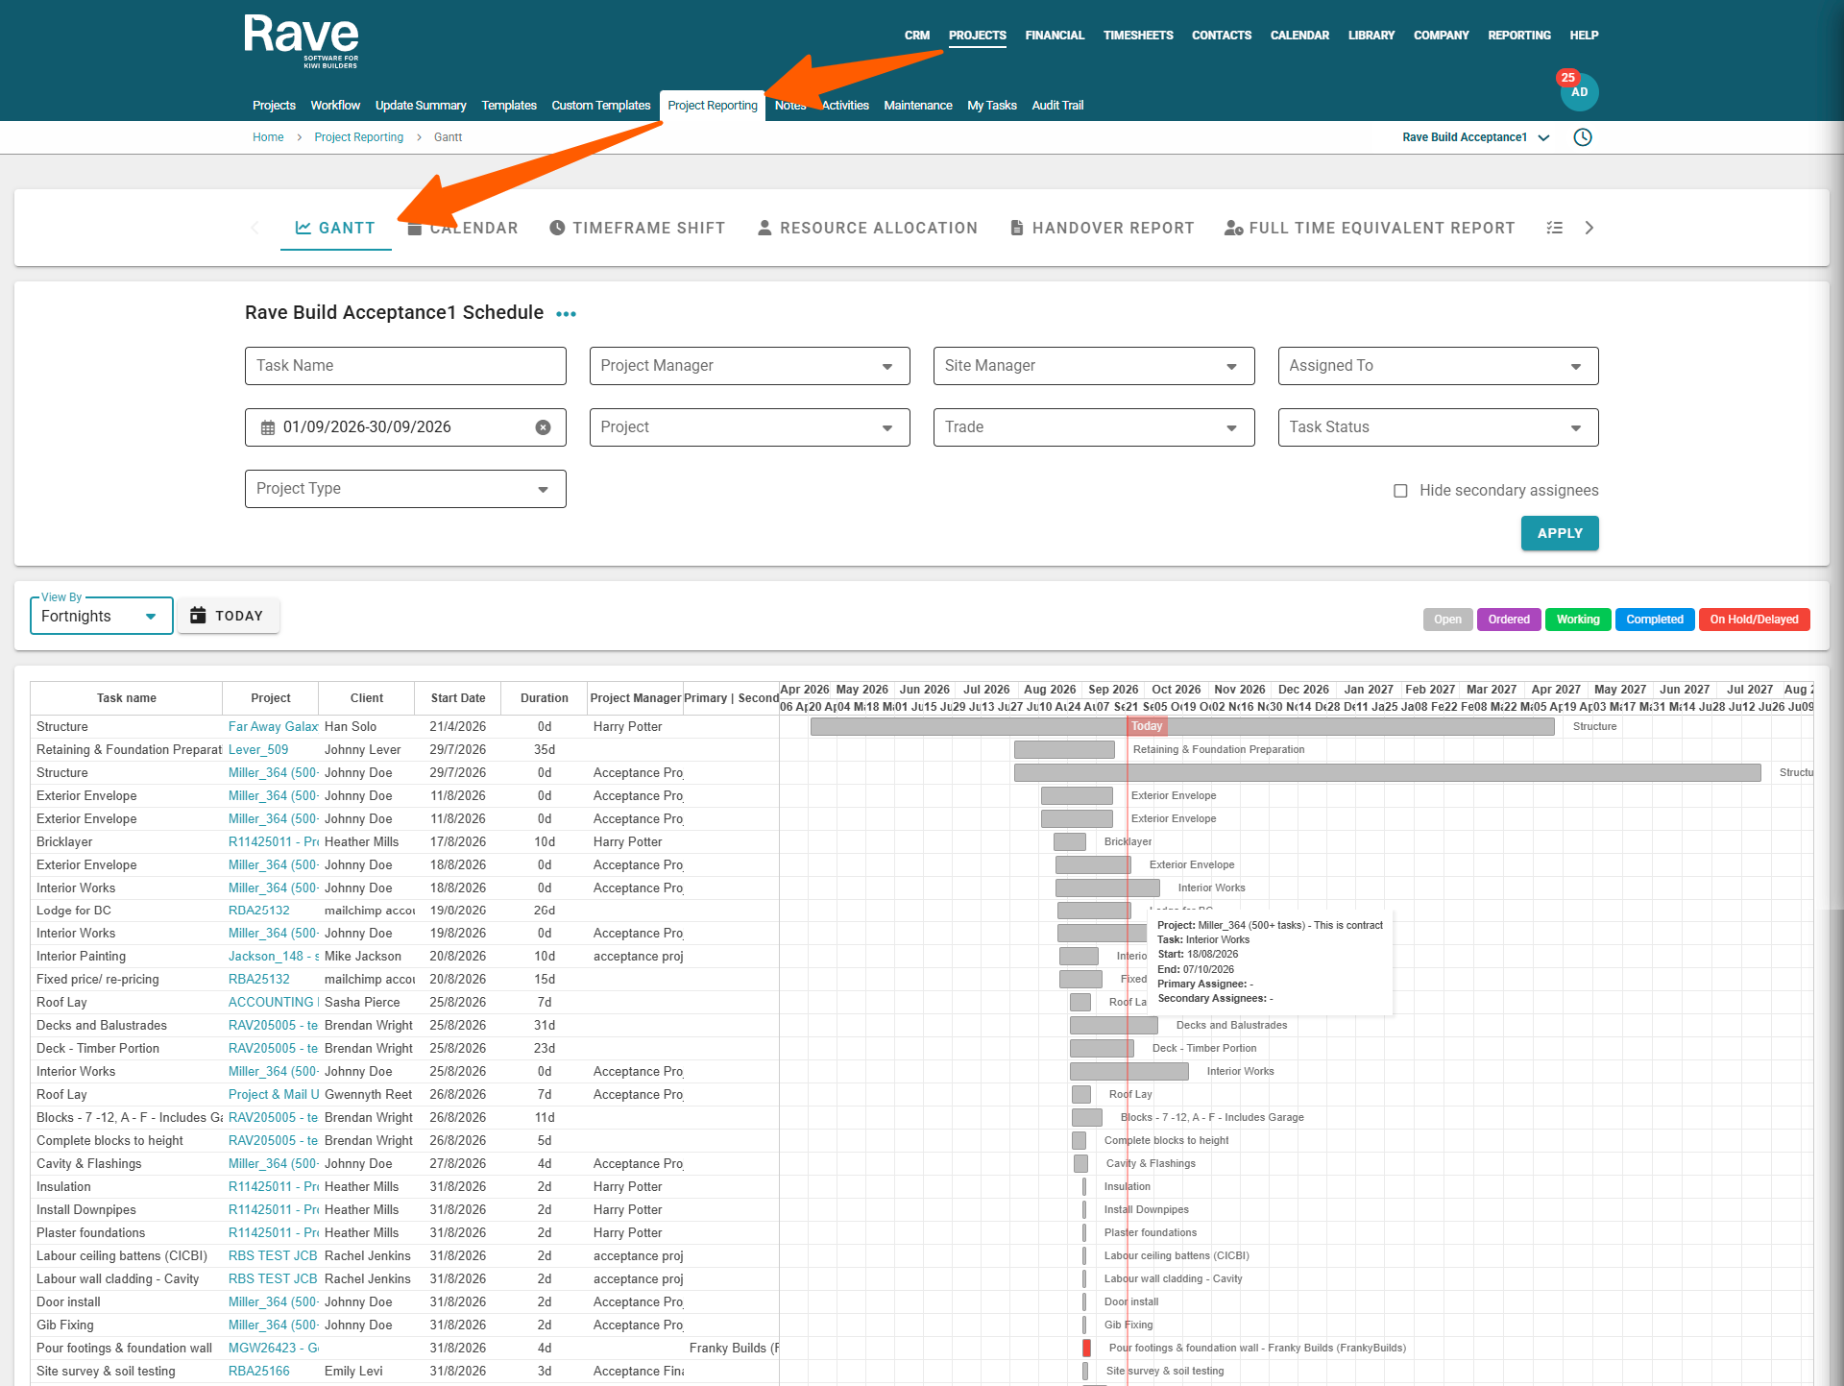Screen dimensions: 1844x1386
Task: Expand the Task Status dropdown
Action: [x=1438, y=427]
